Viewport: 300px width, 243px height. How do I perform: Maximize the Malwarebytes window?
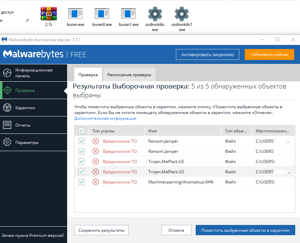[x=277, y=39]
